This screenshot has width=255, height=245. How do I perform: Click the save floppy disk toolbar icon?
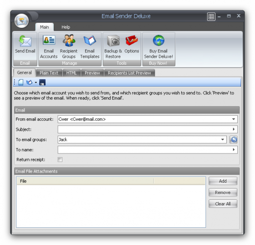pyautogui.click(x=42, y=82)
